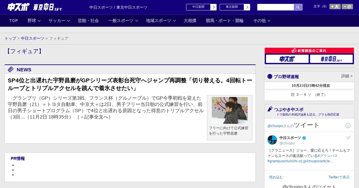Go to TOP in navigation bar

click(14, 21)
